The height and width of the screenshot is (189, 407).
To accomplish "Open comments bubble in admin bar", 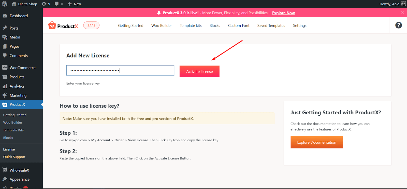I will tap(59, 4).
